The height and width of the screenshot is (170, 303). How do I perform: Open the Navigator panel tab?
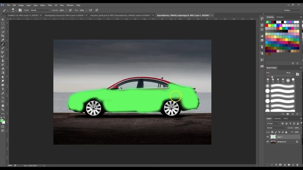tap(280, 17)
